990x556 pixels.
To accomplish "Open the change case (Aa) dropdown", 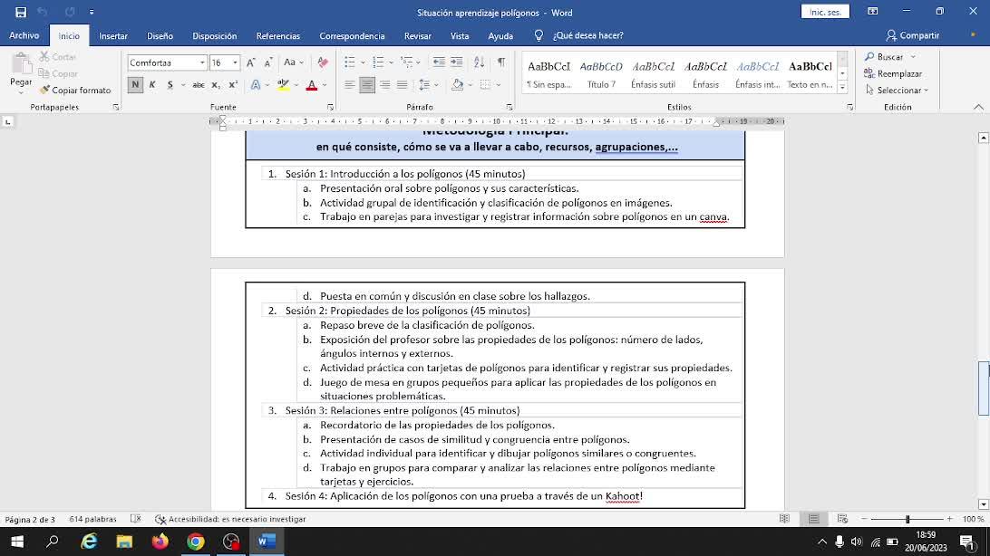I will [x=294, y=62].
